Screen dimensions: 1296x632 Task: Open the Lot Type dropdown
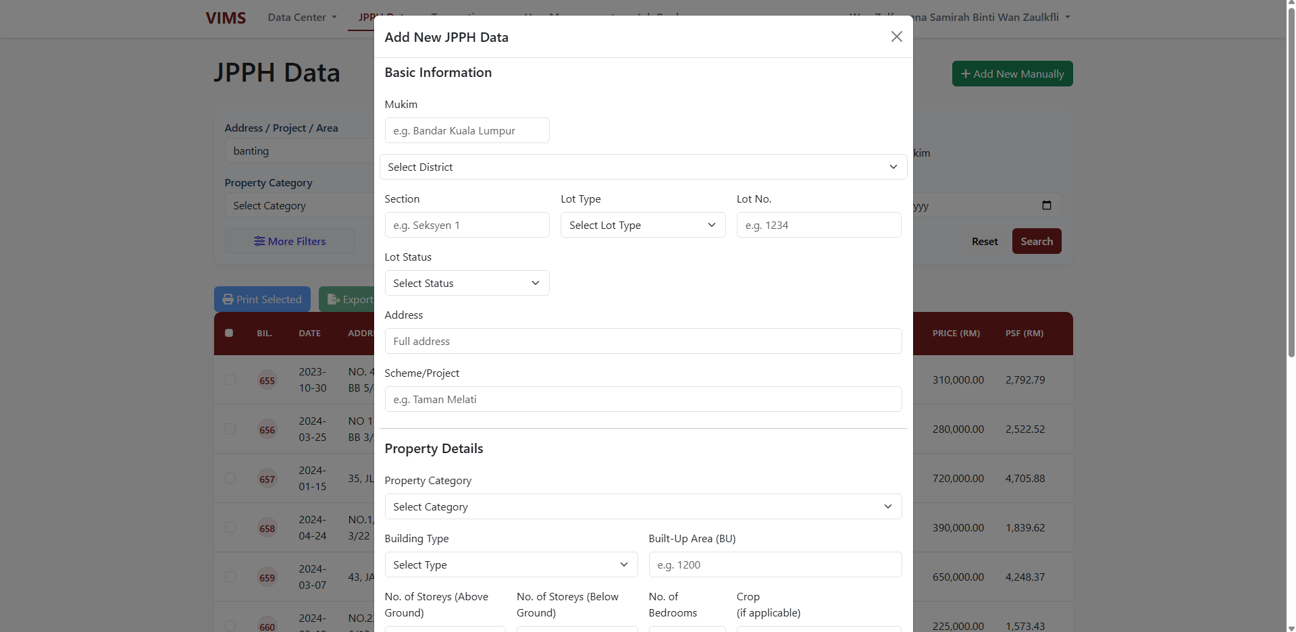click(x=642, y=225)
